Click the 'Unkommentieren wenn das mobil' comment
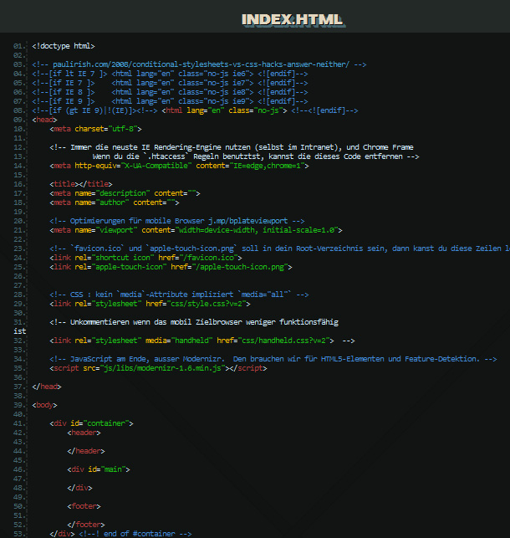This screenshot has height=538, width=510. 194,322
